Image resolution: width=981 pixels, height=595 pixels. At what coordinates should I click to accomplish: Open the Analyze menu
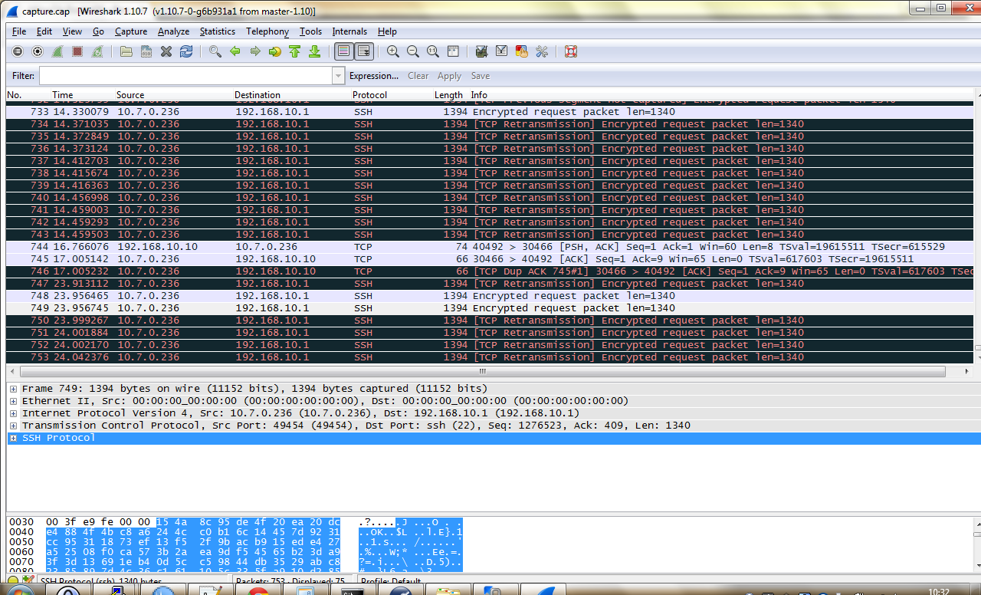coord(173,31)
